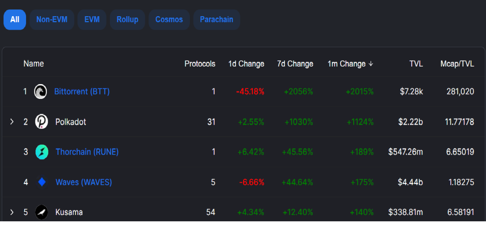Sort by TVL column header
Image resolution: width=486 pixels, height=228 pixels.
click(x=415, y=64)
